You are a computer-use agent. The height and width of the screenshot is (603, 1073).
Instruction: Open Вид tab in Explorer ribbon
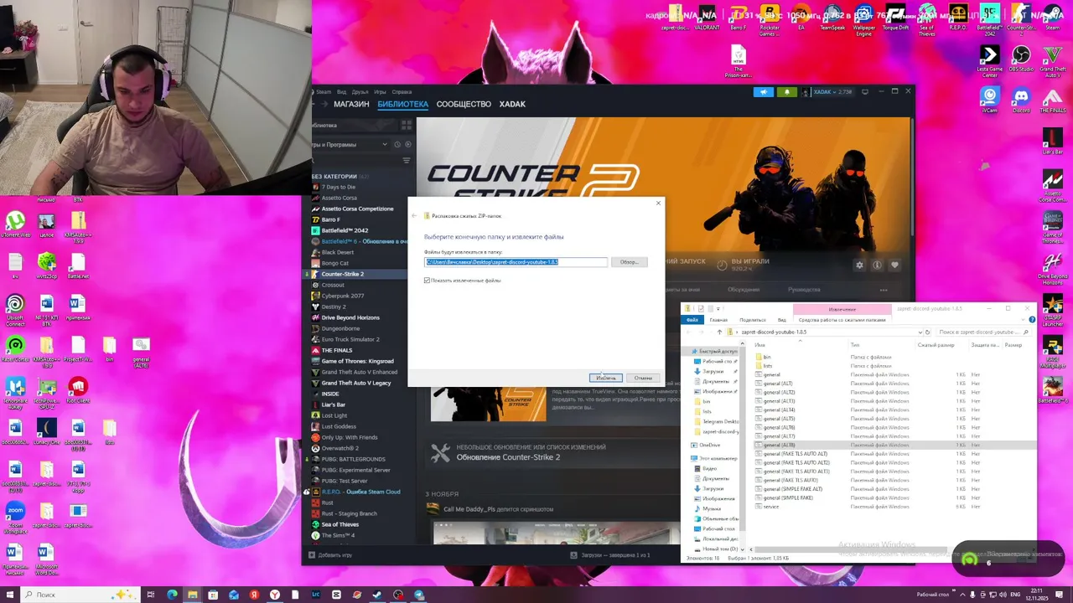click(781, 320)
